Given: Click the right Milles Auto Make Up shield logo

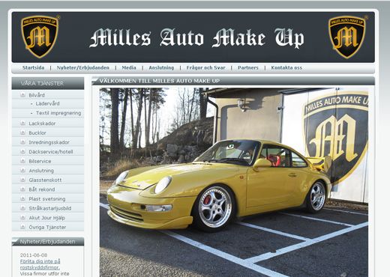Looking at the screenshot, I should coord(347,37).
